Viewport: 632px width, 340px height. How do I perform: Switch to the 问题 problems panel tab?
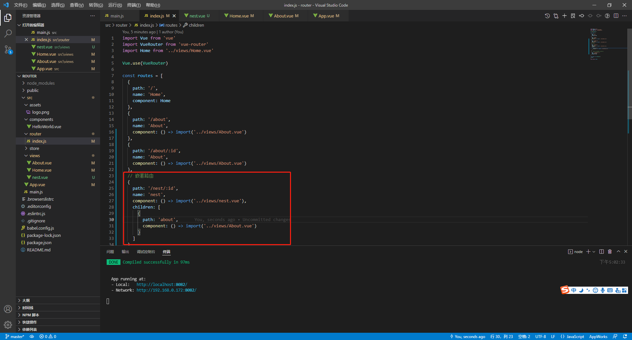click(110, 252)
